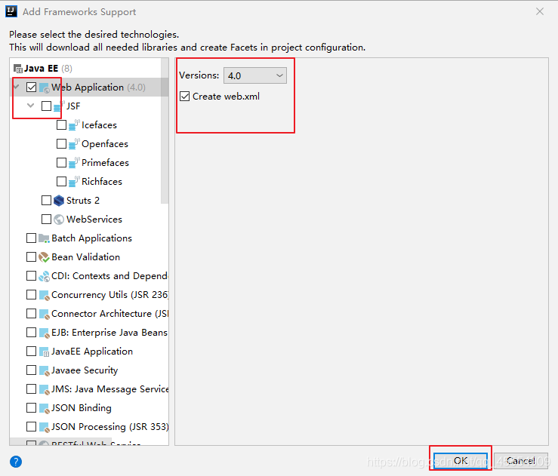Enable the WebServices checkbox
The width and height of the screenshot is (558, 476).
tap(46, 219)
